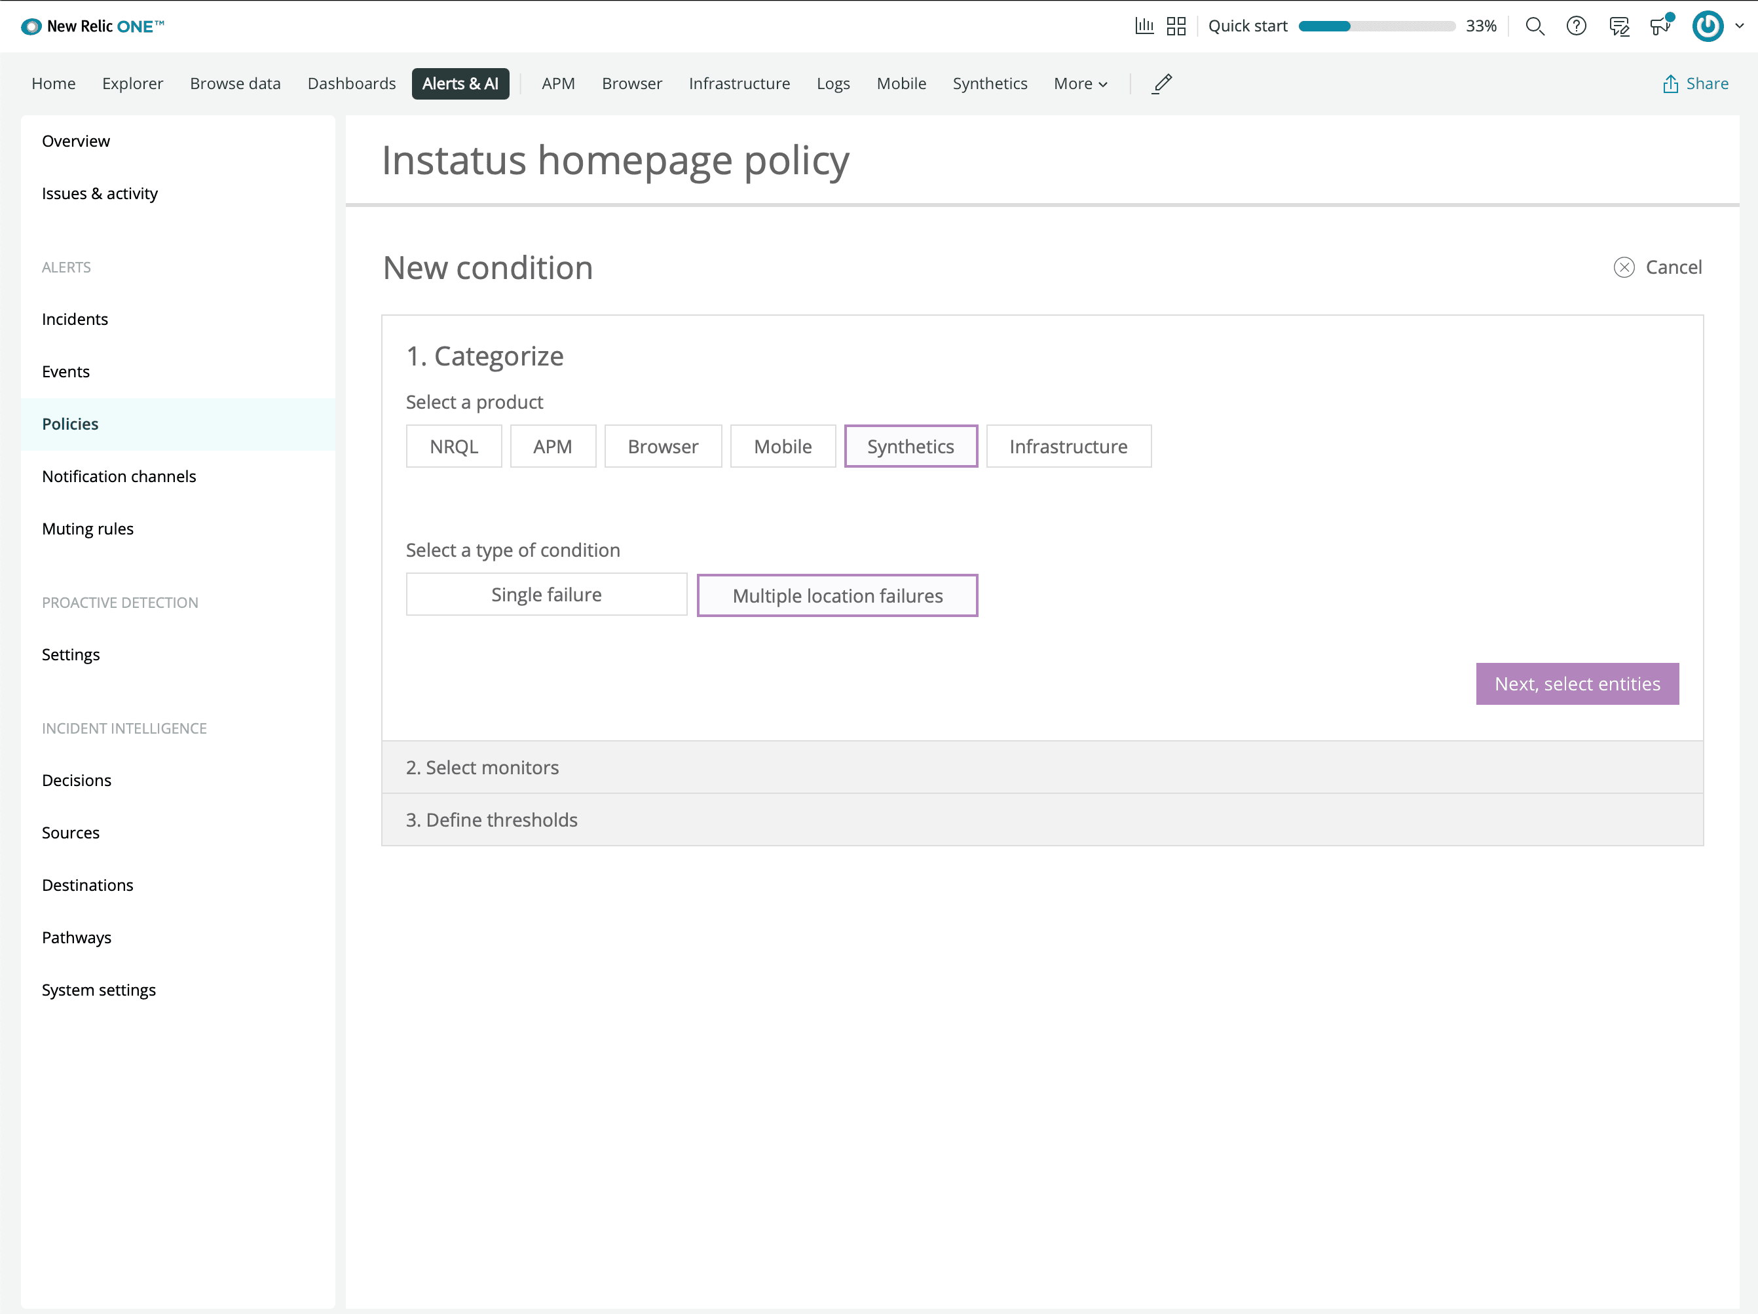
Task: Click the New Relic ONE logo
Action: (x=92, y=26)
